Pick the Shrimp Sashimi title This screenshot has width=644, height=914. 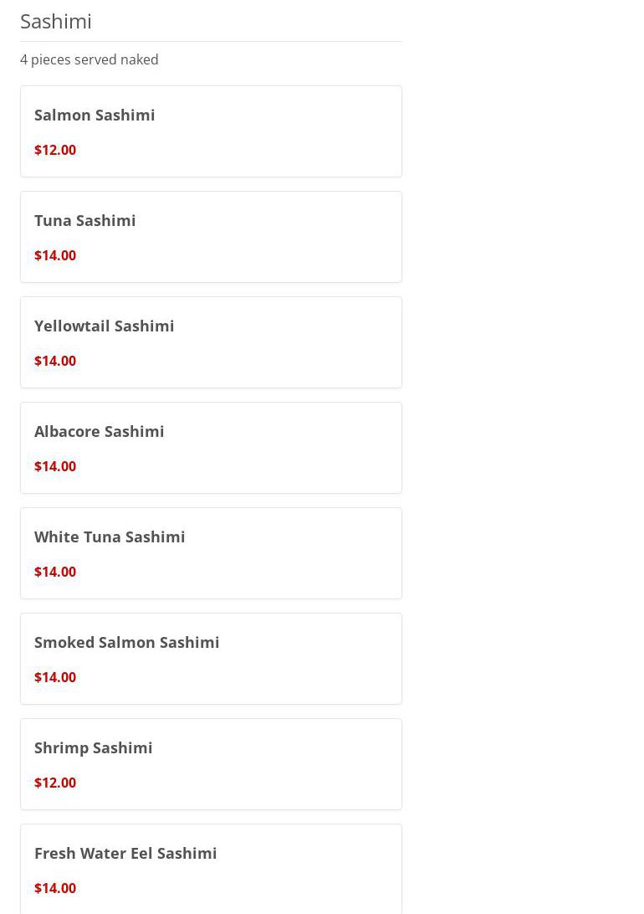click(x=93, y=747)
